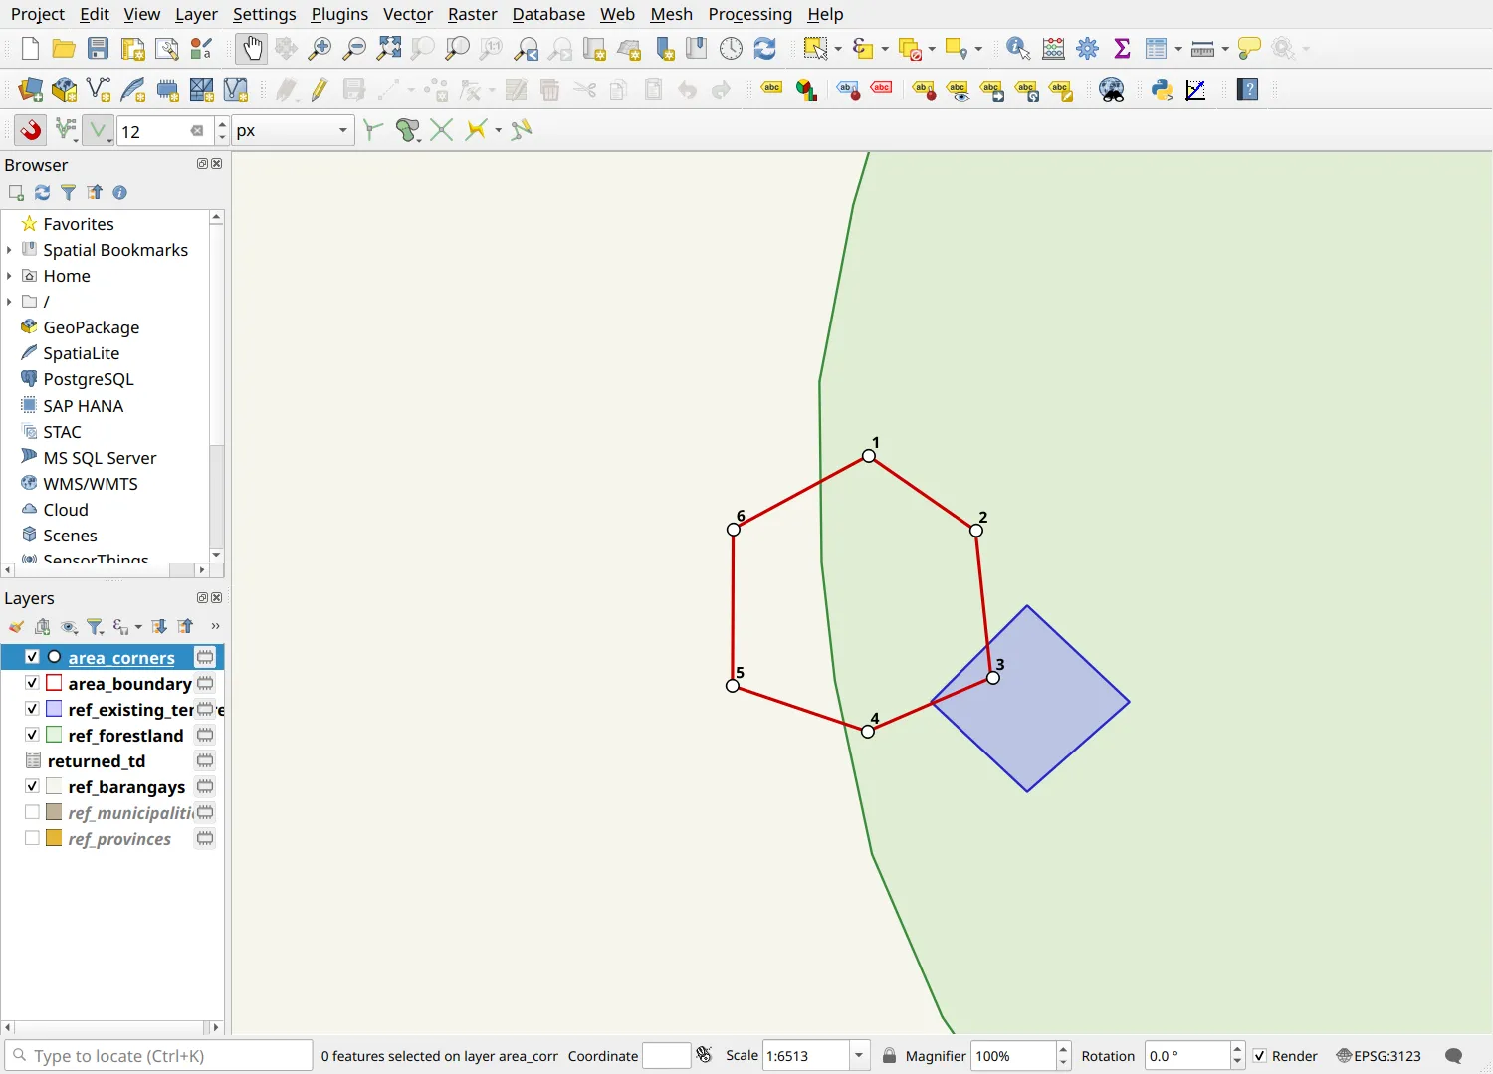Click the New Project blank page icon

click(x=30, y=48)
